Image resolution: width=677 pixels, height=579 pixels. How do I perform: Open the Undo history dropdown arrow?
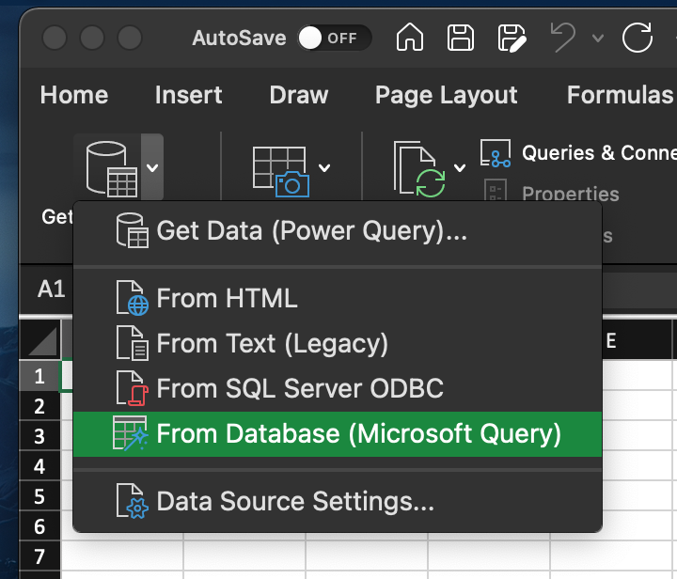pyautogui.click(x=598, y=39)
